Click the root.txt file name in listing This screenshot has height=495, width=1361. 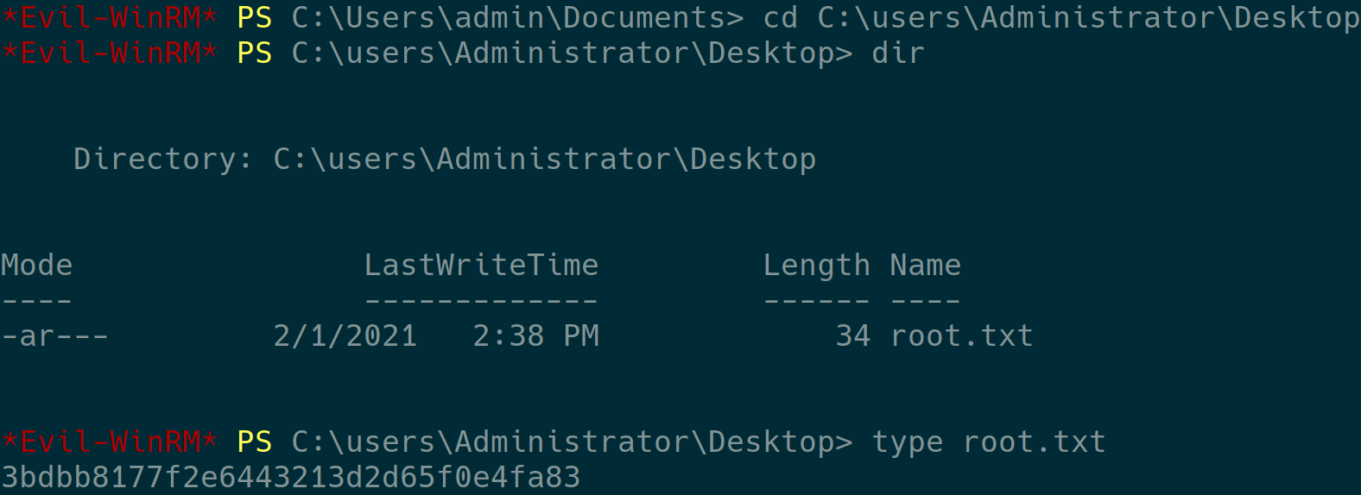(x=961, y=335)
